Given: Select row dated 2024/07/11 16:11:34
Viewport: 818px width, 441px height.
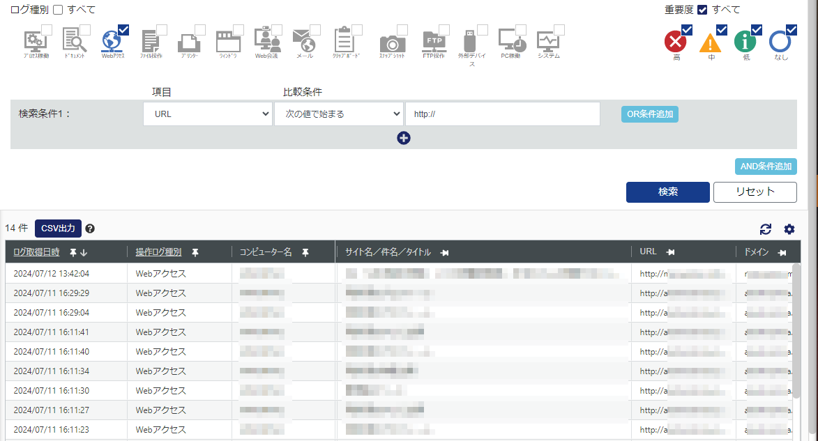Looking at the screenshot, I should click(399, 371).
